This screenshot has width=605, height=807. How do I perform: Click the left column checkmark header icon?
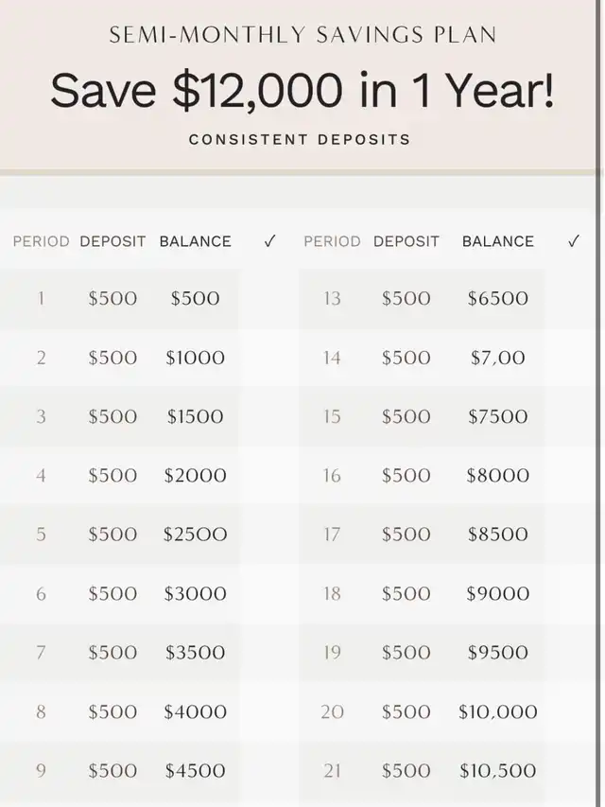coord(270,241)
